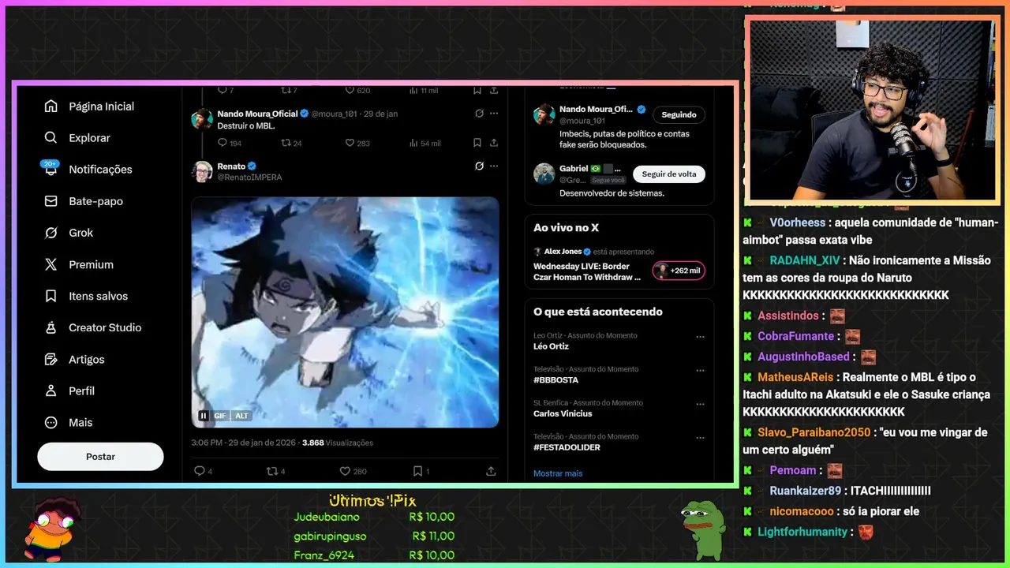The image size is (1010, 568).
Task: Click Seguindo button for Nando Moura
Action: (679, 114)
